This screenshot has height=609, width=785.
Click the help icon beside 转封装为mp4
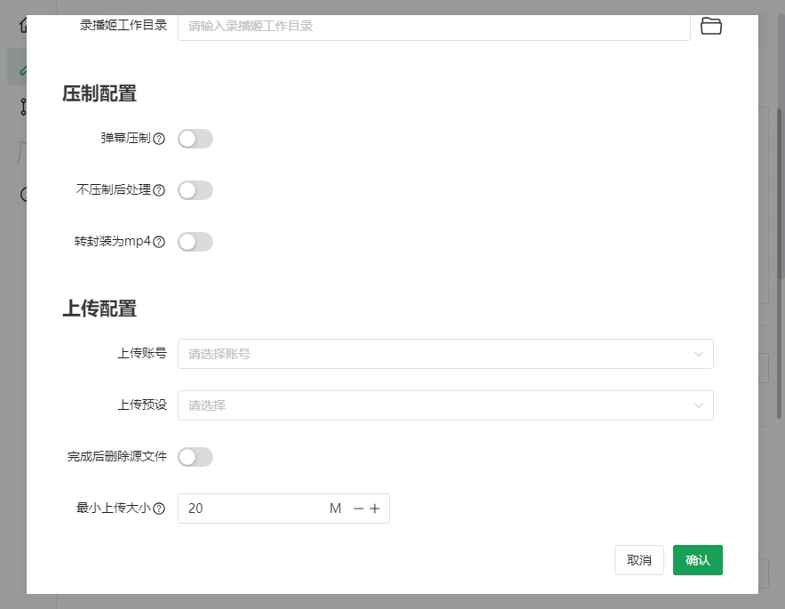click(159, 242)
